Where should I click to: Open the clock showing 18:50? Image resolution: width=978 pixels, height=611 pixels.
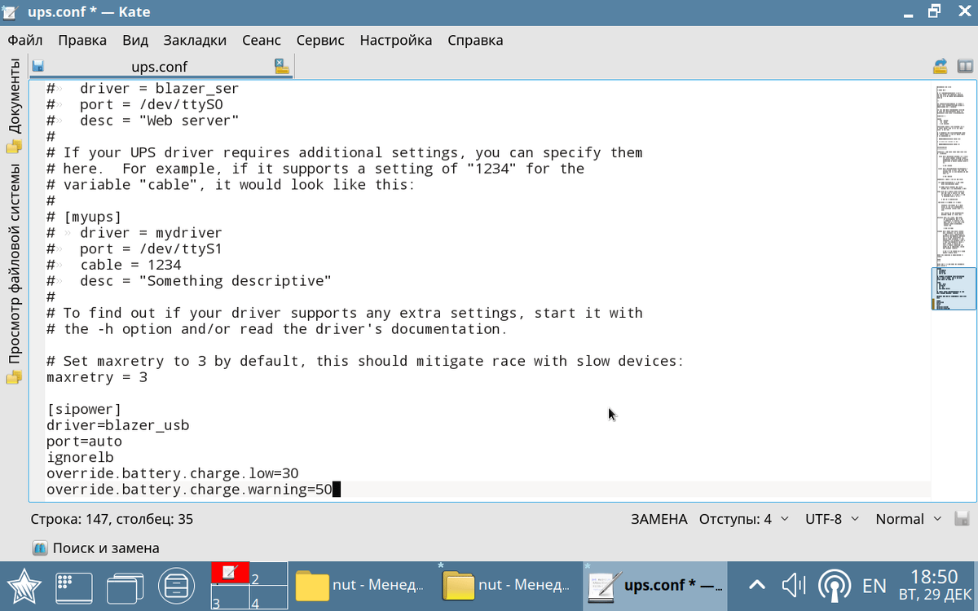pyautogui.click(x=934, y=586)
